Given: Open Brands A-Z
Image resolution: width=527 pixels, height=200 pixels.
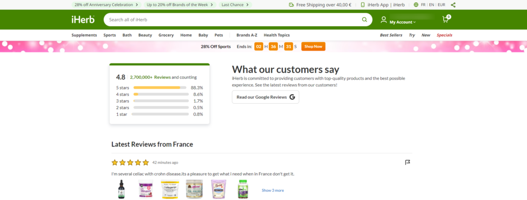Looking at the screenshot, I should (247, 35).
